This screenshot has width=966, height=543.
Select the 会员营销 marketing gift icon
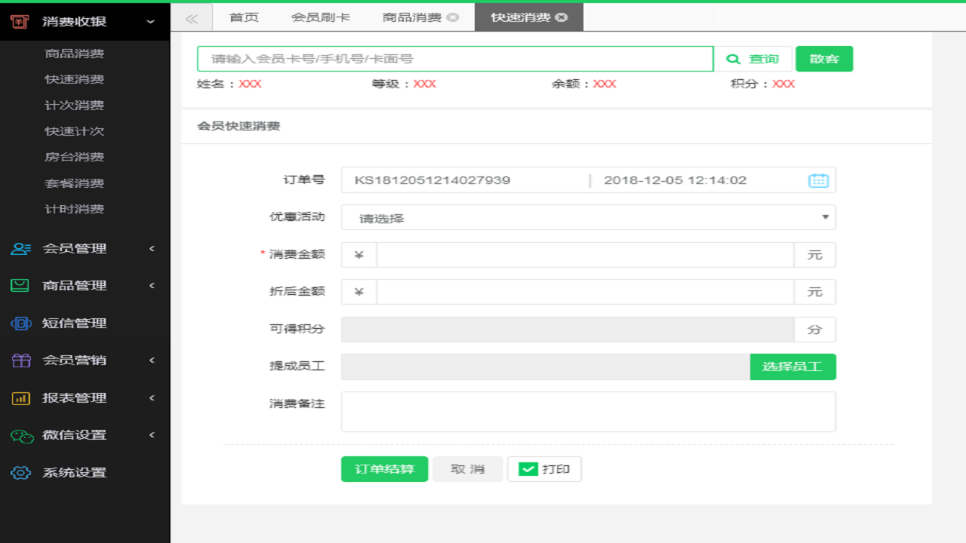click(x=21, y=360)
